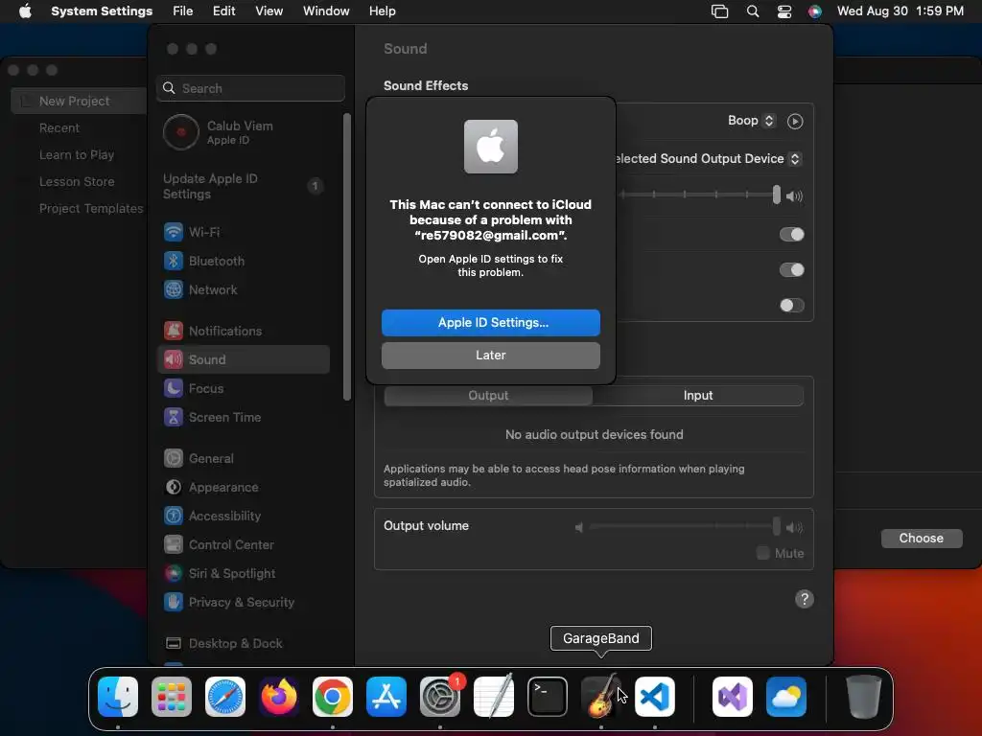
Task: Open Desktop & Dock settings
Action: pos(244,643)
